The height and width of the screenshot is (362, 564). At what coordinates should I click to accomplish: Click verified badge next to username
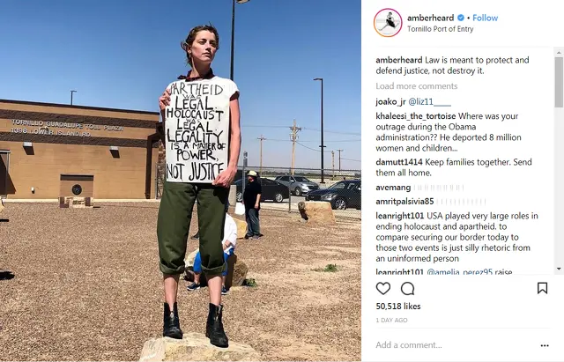click(460, 18)
